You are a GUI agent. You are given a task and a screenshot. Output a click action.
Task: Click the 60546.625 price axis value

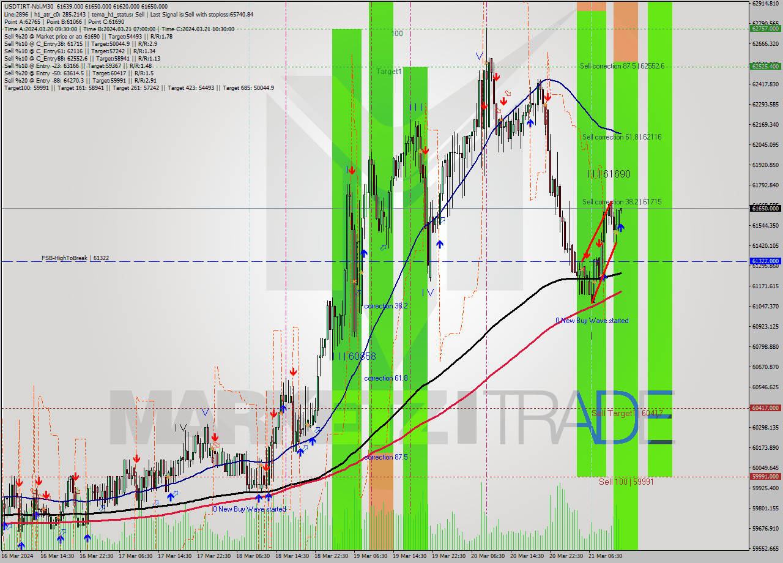[x=765, y=387]
